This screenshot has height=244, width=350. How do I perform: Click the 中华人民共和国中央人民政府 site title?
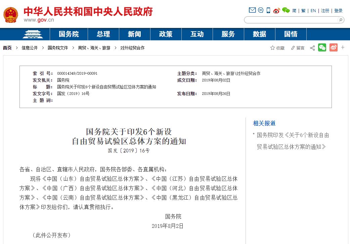click(88, 11)
